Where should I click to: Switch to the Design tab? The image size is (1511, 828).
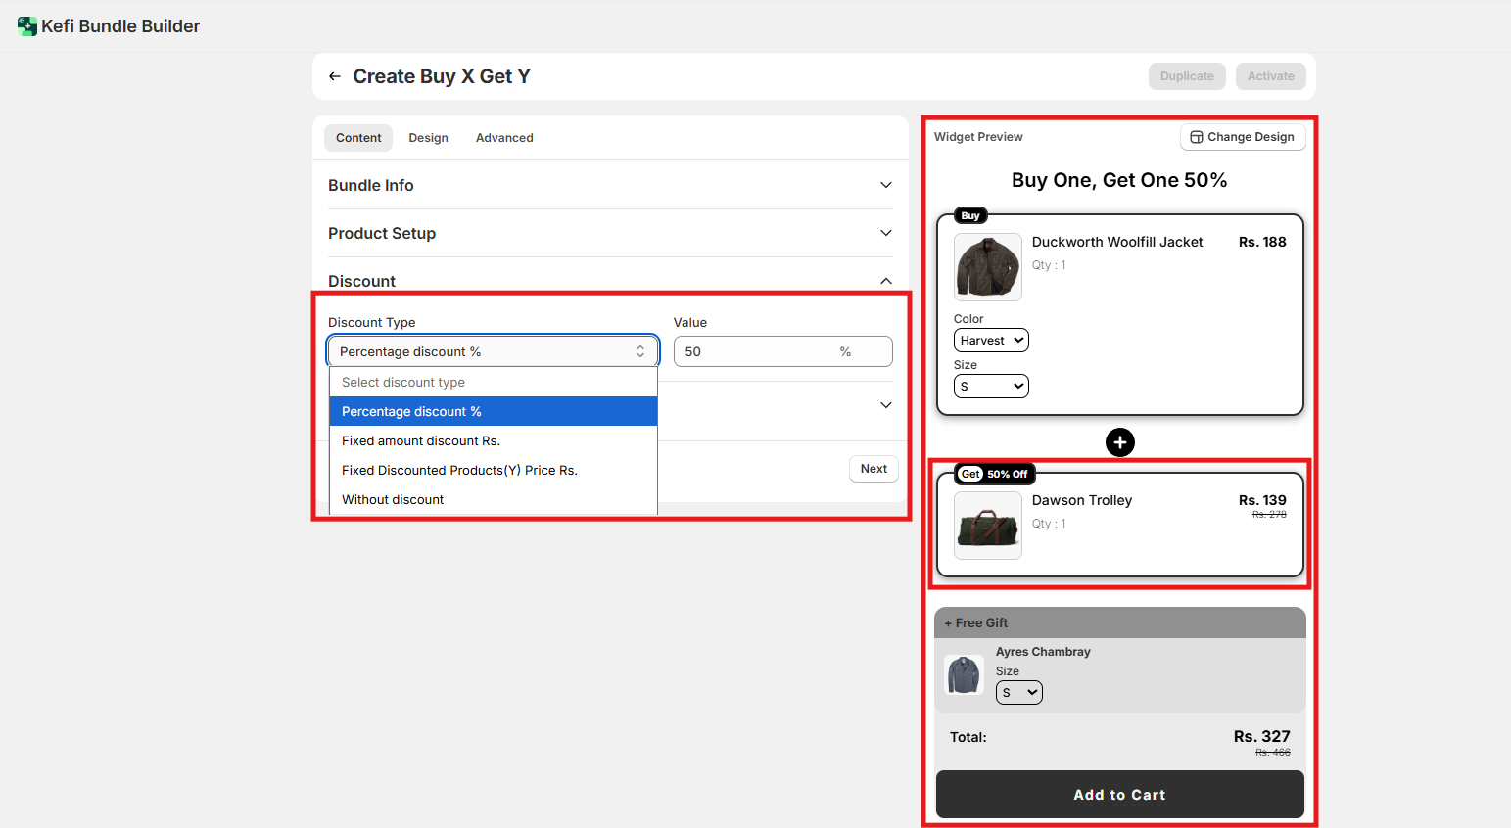tap(428, 138)
